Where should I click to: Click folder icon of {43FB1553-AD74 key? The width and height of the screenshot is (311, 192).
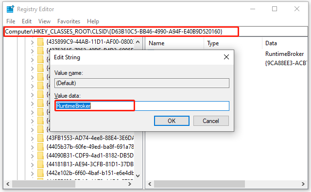click(x=40, y=138)
